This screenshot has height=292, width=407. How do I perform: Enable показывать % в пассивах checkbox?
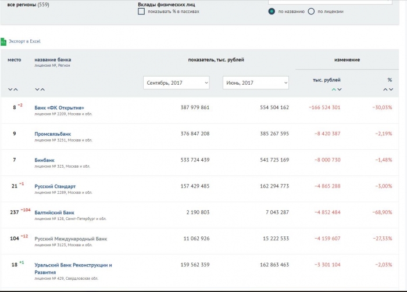pyautogui.click(x=141, y=12)
